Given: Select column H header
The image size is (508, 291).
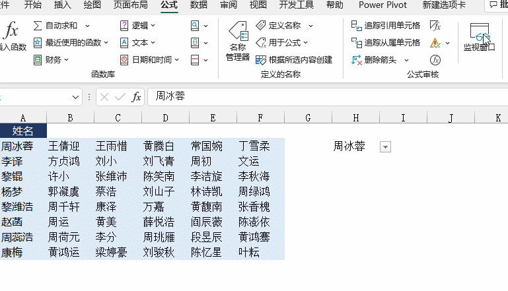Looking at the screenshot, I should (355, 118).
